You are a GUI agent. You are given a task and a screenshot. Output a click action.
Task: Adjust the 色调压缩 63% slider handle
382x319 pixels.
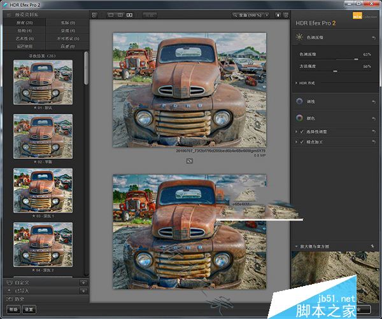(356, 59)
